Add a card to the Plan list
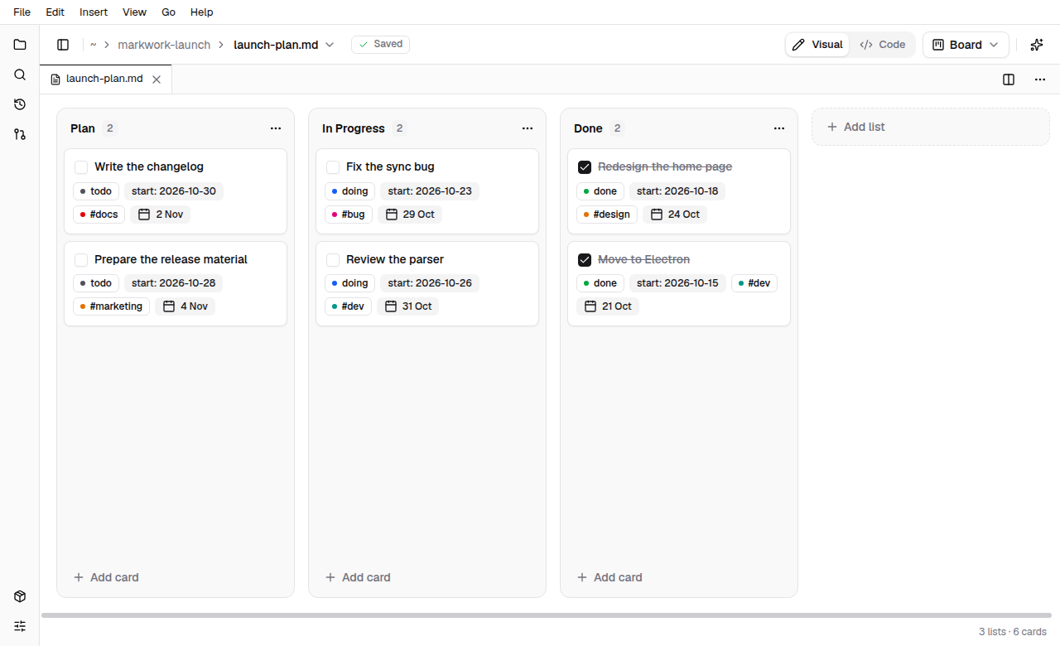The image size is (1060, 646). tap(106, 577)
